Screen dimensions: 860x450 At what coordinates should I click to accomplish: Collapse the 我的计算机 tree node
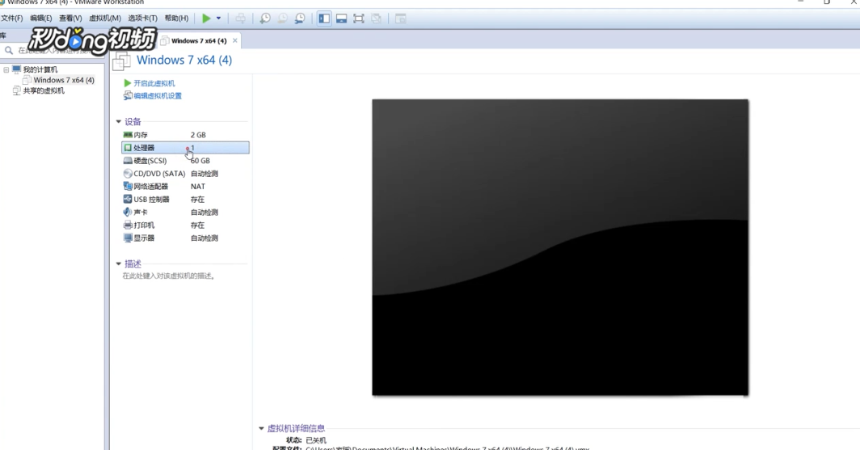6,69
